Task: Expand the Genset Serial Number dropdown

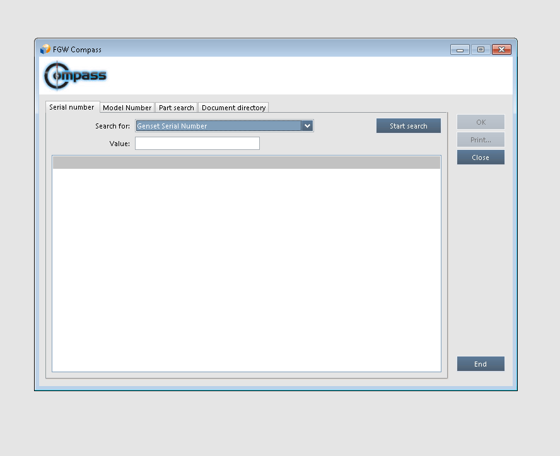Action: 307,126
